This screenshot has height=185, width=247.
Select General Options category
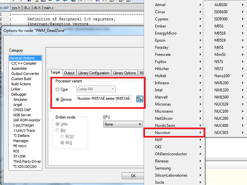(26, 58)
